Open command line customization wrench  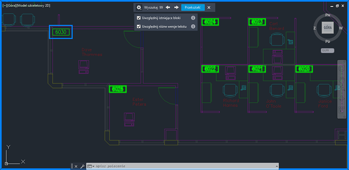[82, 166]
